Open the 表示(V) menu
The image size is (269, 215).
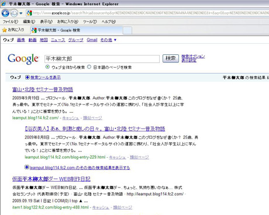click(46, 22)
